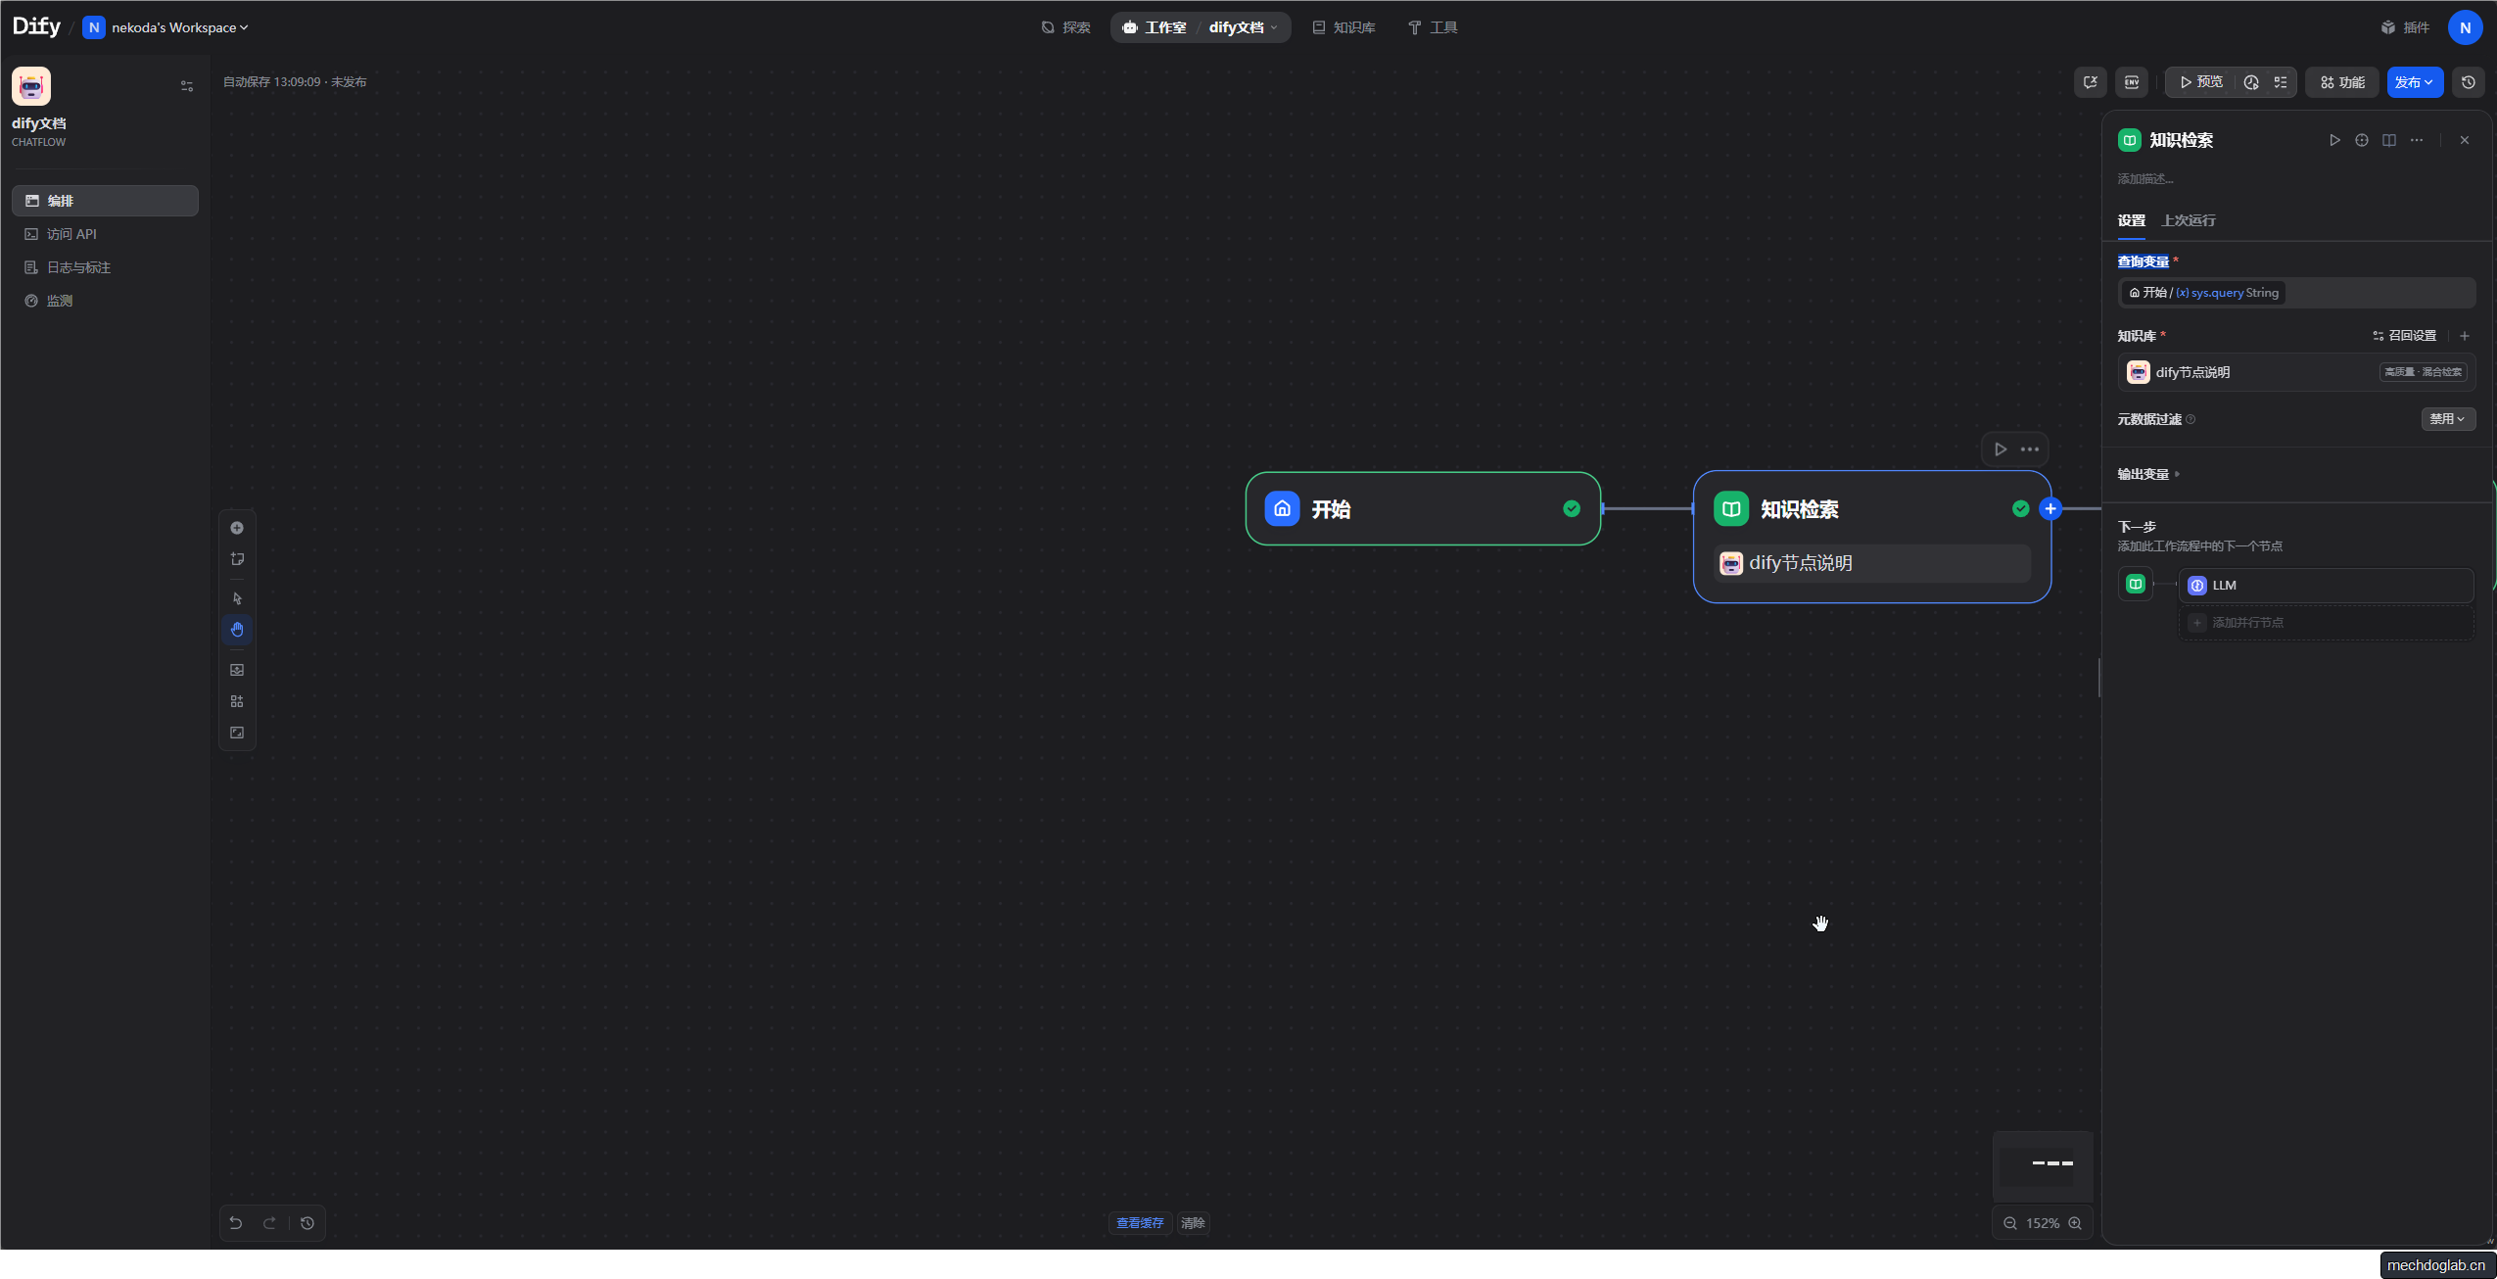2497x1279 pixels.
Task: Switch to the 上次运行 tab
Action: point(2188,220)
